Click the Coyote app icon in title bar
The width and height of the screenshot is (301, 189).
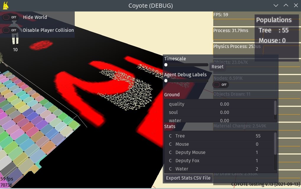click(x=6, y=6)
